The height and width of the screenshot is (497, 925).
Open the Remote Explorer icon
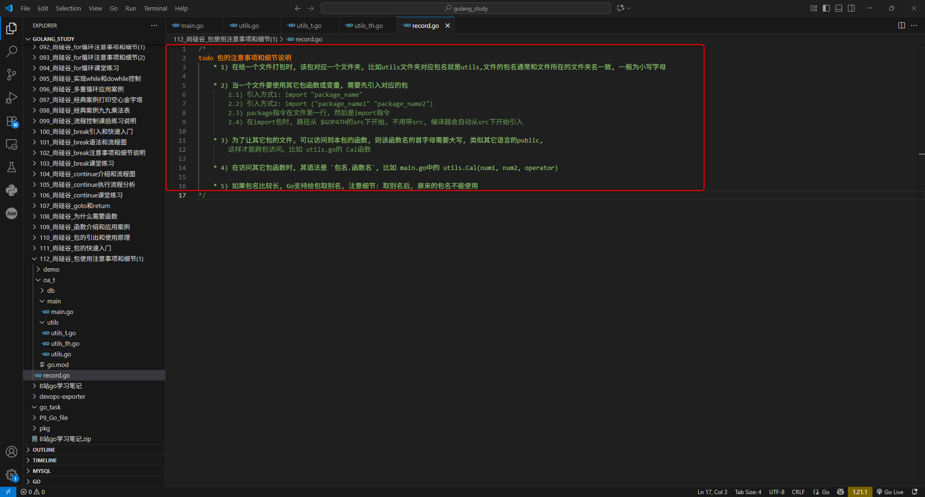tap(12, 144)
